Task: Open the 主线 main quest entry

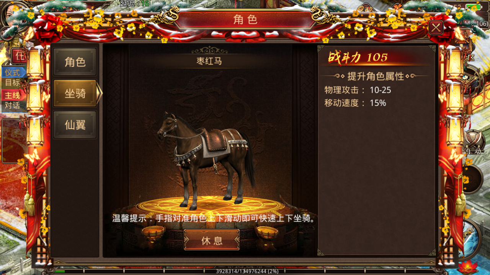Action: tap(13, 95)
